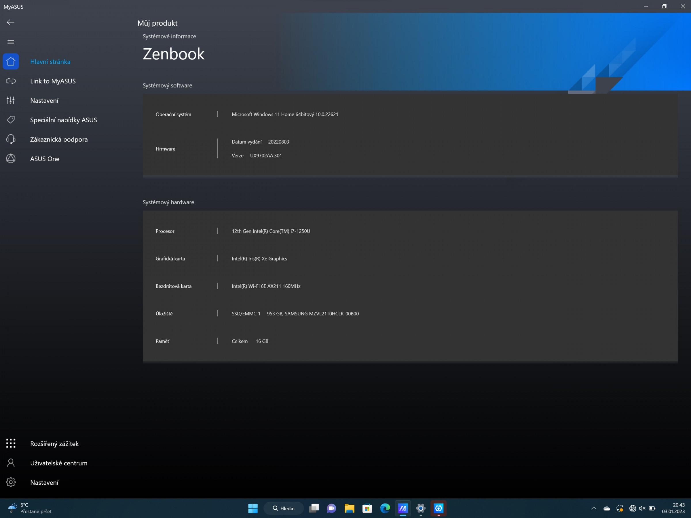Open Teams Chat from taskbar

point(331,508)
